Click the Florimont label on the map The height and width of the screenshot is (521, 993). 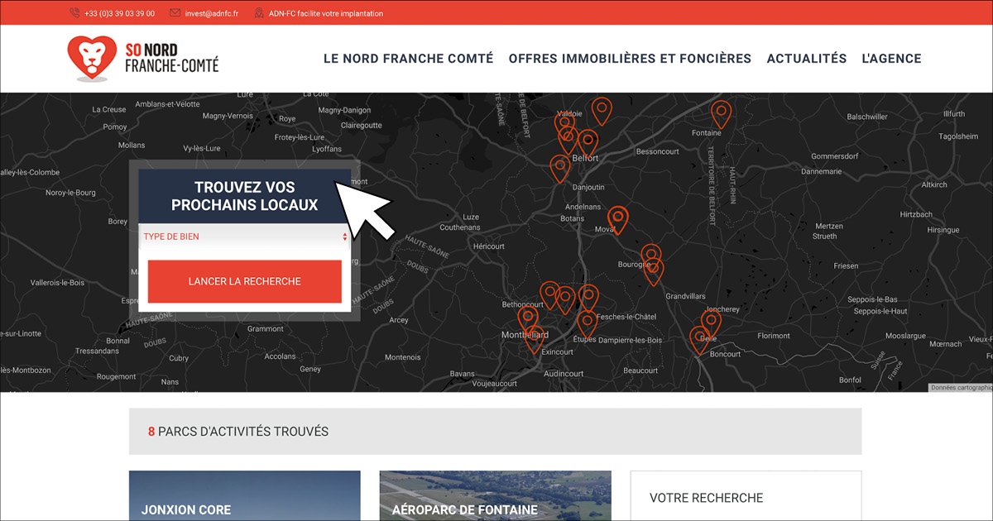(x=774, y=336)
